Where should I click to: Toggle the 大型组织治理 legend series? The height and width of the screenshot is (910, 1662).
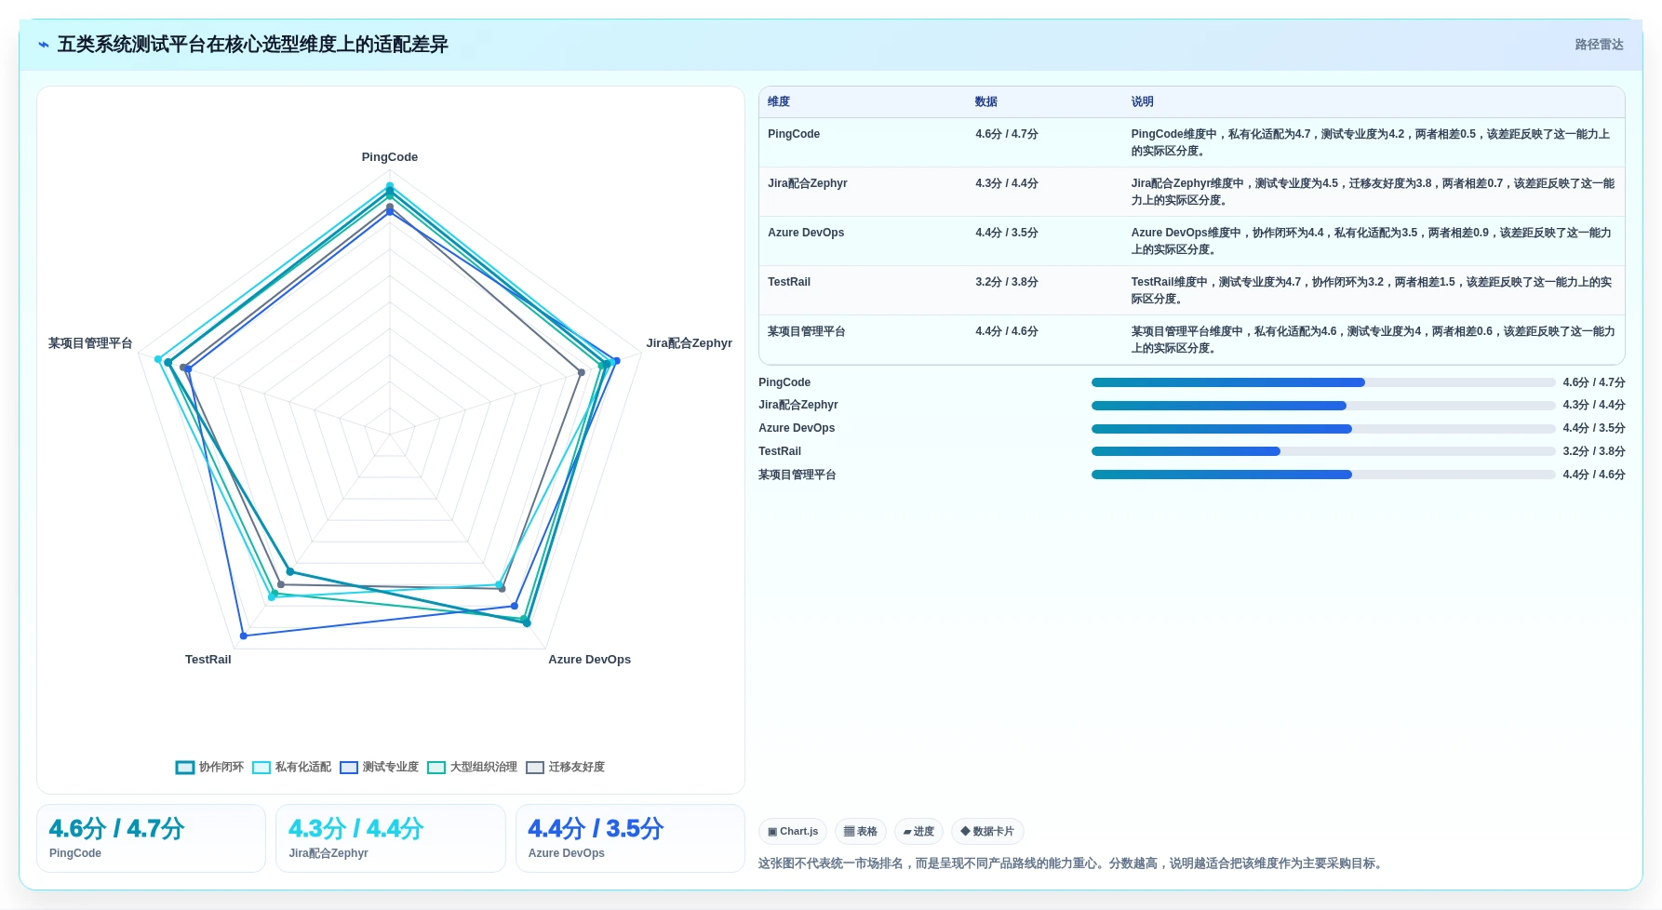point(472,767)
